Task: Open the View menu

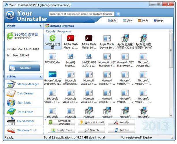Action: pyautogui.click(x=128, y=20)
